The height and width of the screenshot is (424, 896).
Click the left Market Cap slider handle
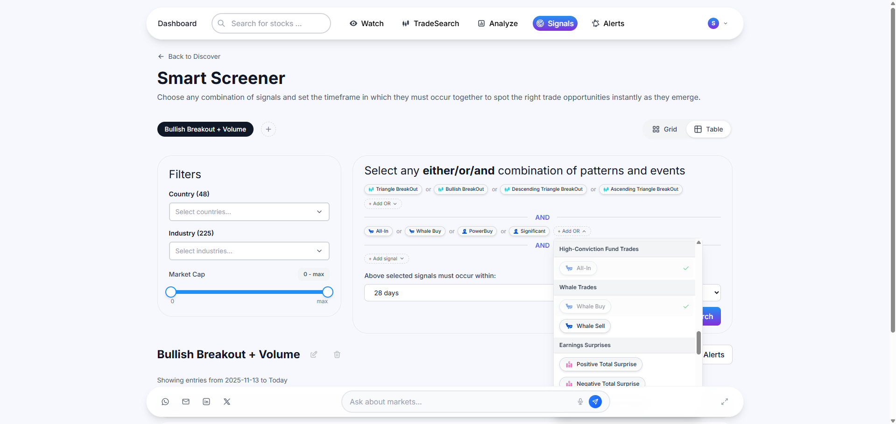171,292
